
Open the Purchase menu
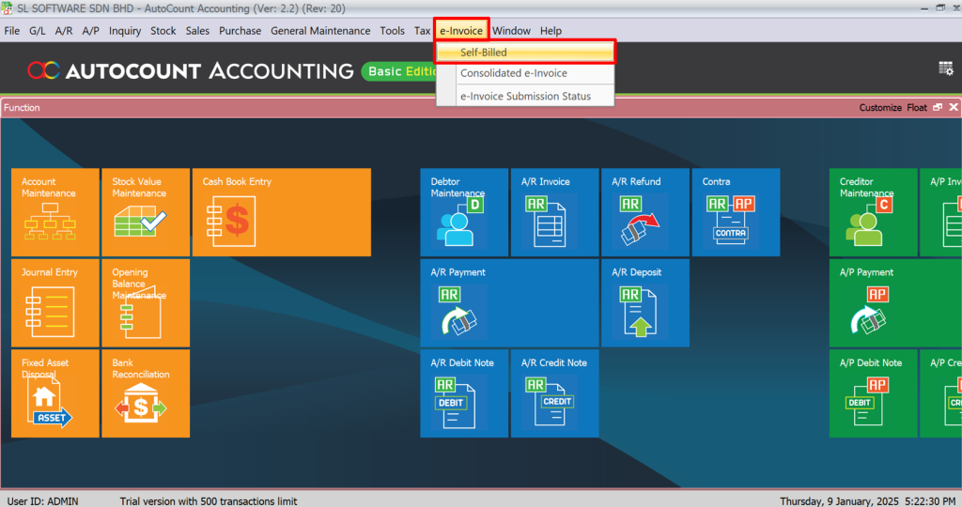240,31
